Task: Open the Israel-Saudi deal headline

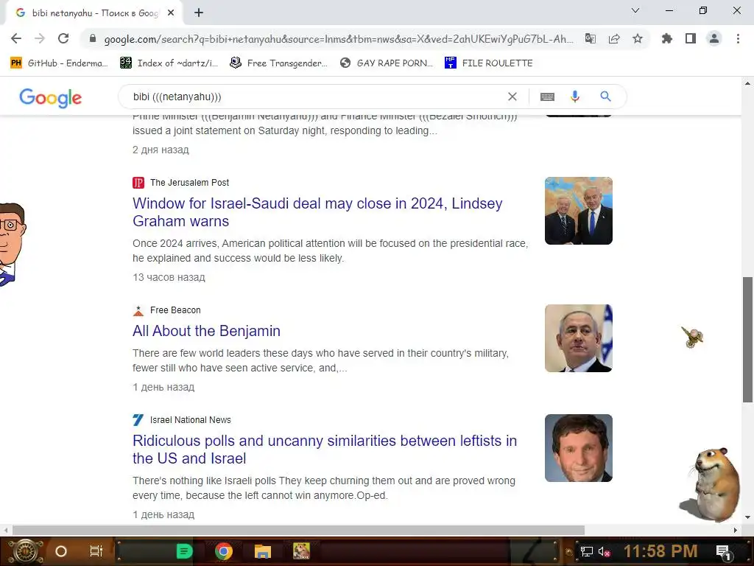Action: (317, 212)
